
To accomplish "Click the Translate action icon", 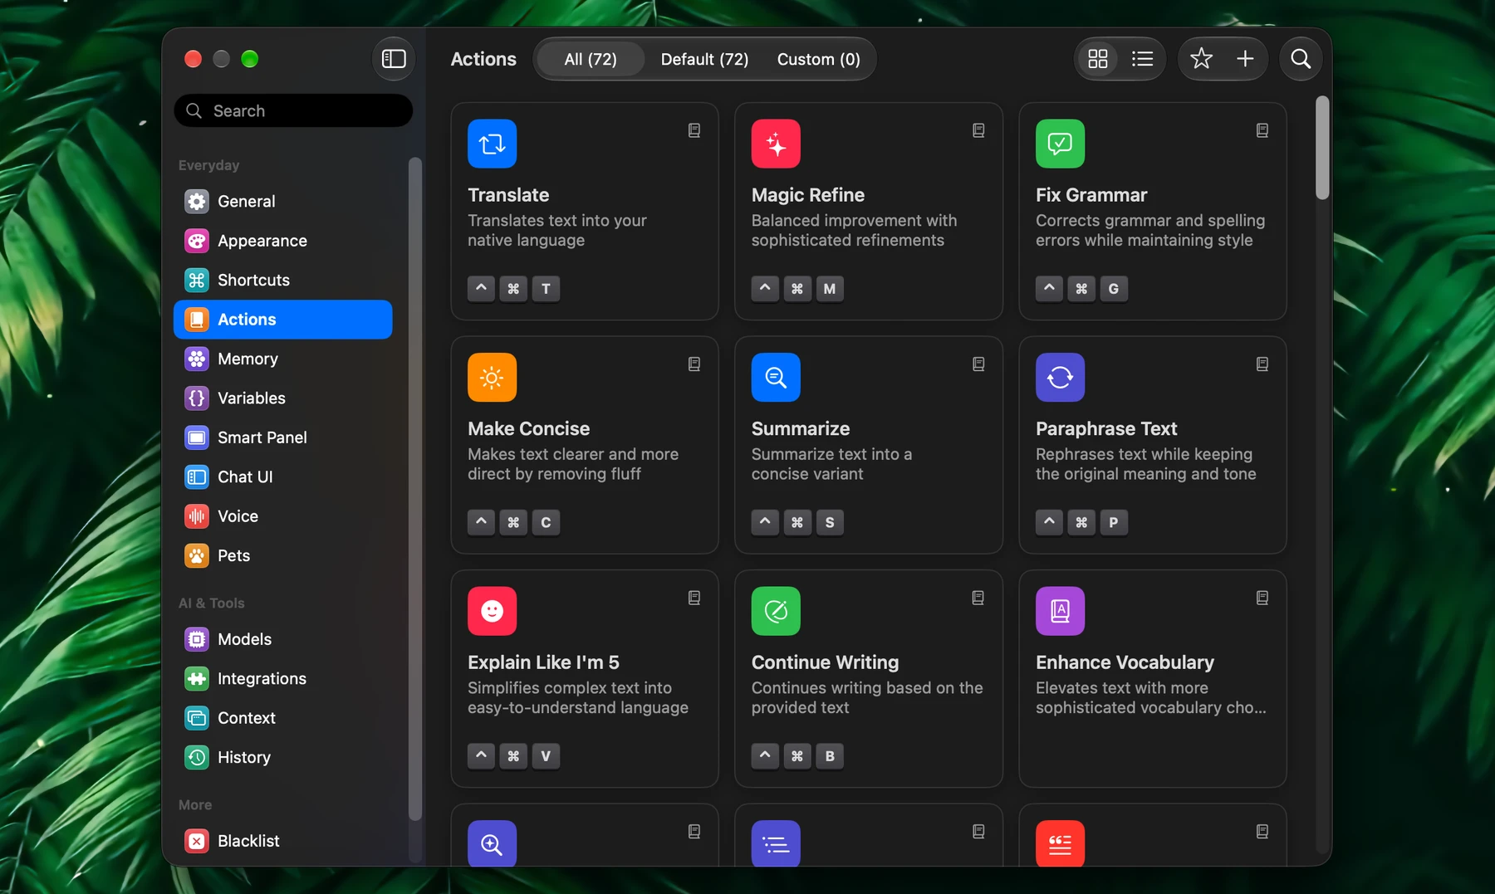I will point(492,144).
